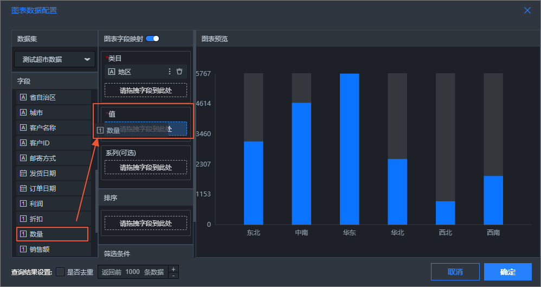Click the calendar icon beside 发货日期 field
Screen dimensions: 541x287
click(23, 174)
